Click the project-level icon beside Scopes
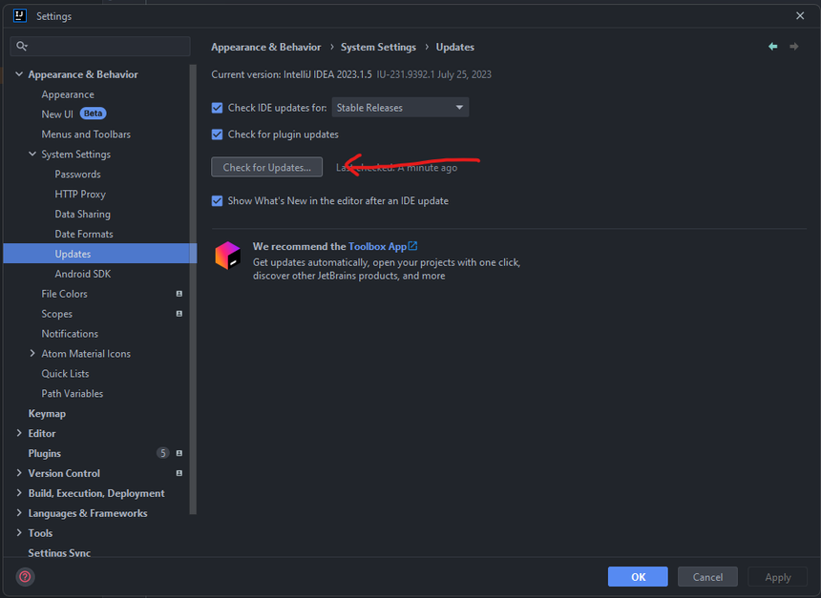 179,314
